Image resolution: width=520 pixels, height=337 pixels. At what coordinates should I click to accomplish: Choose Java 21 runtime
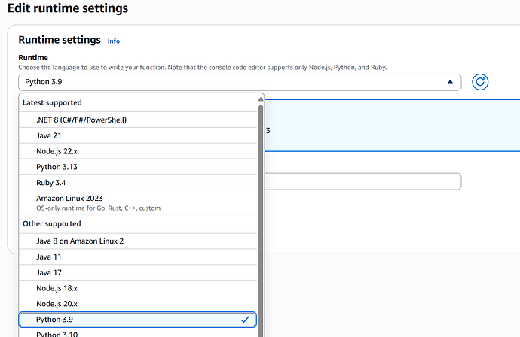[x=138, y=135]
